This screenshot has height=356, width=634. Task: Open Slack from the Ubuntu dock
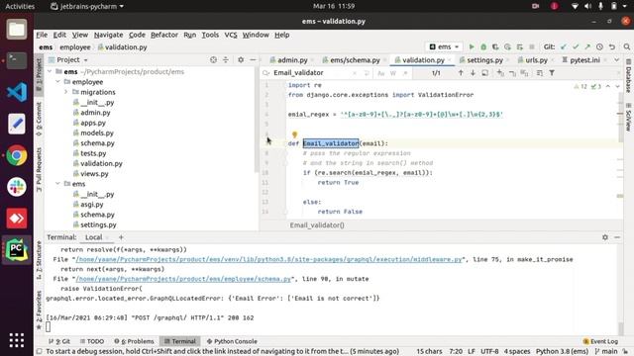point(17,187)
